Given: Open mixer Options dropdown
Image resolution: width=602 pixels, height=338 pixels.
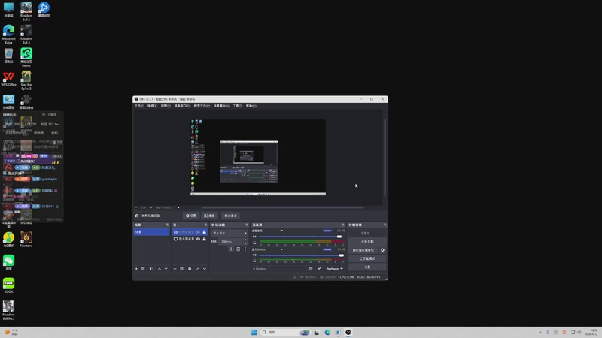Looking at the screenshot, I should pos(334,269).
